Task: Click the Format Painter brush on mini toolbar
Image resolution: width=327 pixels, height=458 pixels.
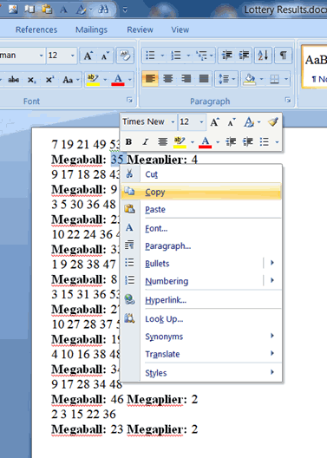Action: [273, 121]
